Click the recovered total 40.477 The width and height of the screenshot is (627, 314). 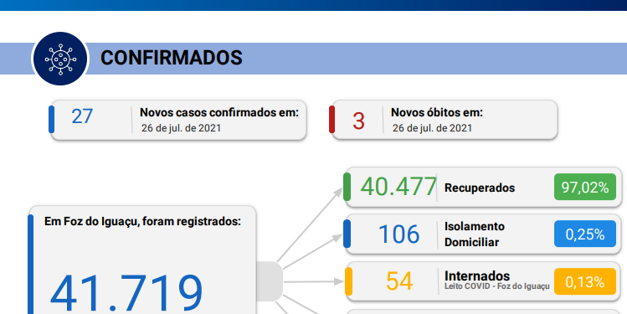click(398, 187)
